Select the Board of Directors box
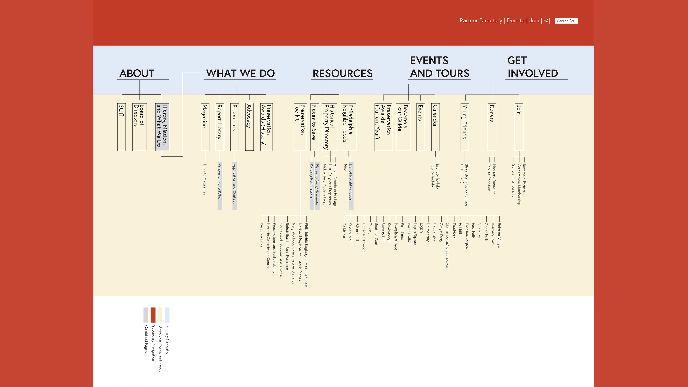The width and height of the screenshot is (688, 387). [139, 127]
